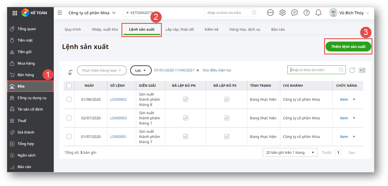The width and height of the screenshot is (388, 186).
Task: Switch to the Quy trình tab
Action: tap(73, 29)
